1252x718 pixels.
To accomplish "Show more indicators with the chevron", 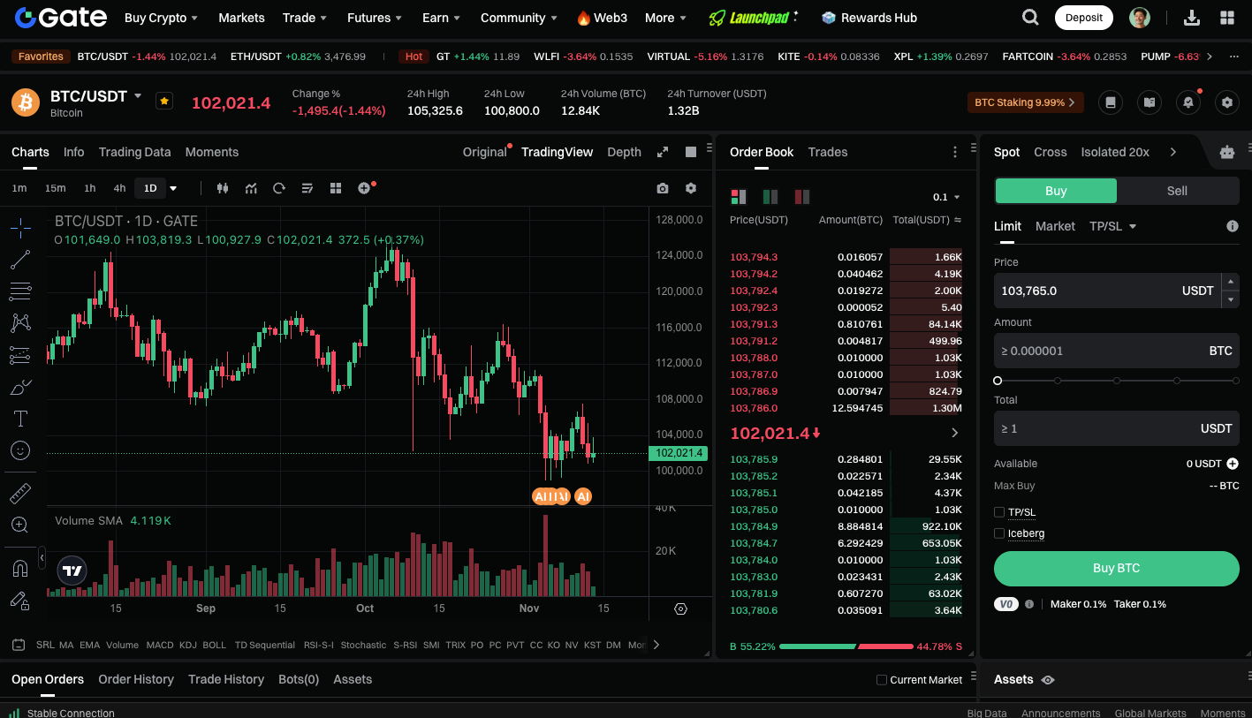I will click(656, 645).
